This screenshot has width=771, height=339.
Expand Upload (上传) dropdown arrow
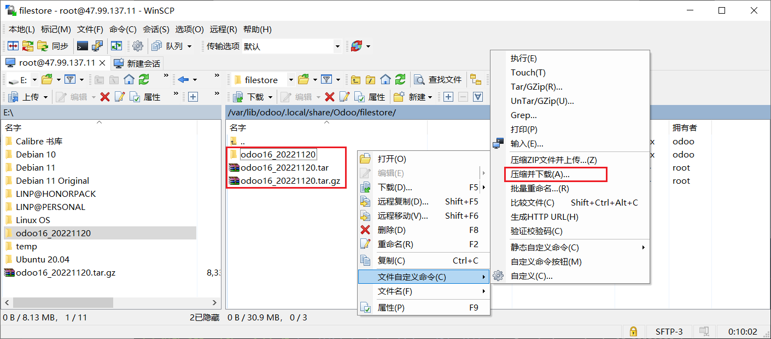(x=46, y=97)
